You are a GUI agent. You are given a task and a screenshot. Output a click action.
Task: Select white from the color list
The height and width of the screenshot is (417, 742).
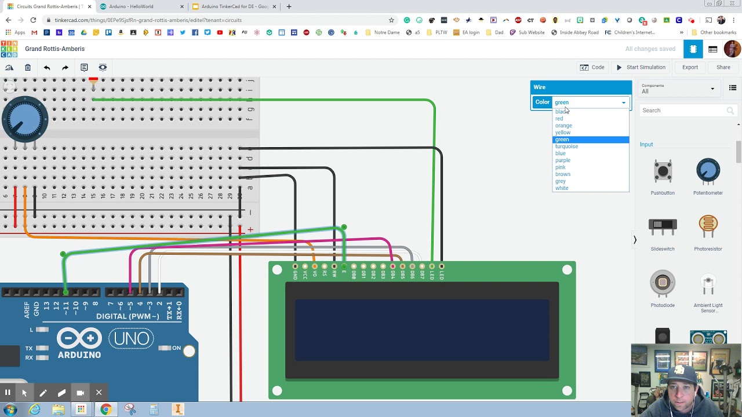click(x=591, y=188)
